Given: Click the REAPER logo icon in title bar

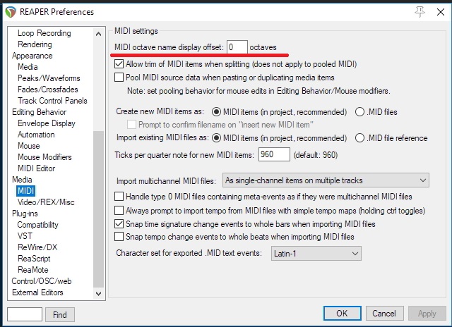Looking at the screenshot, I should pos(11,12).
